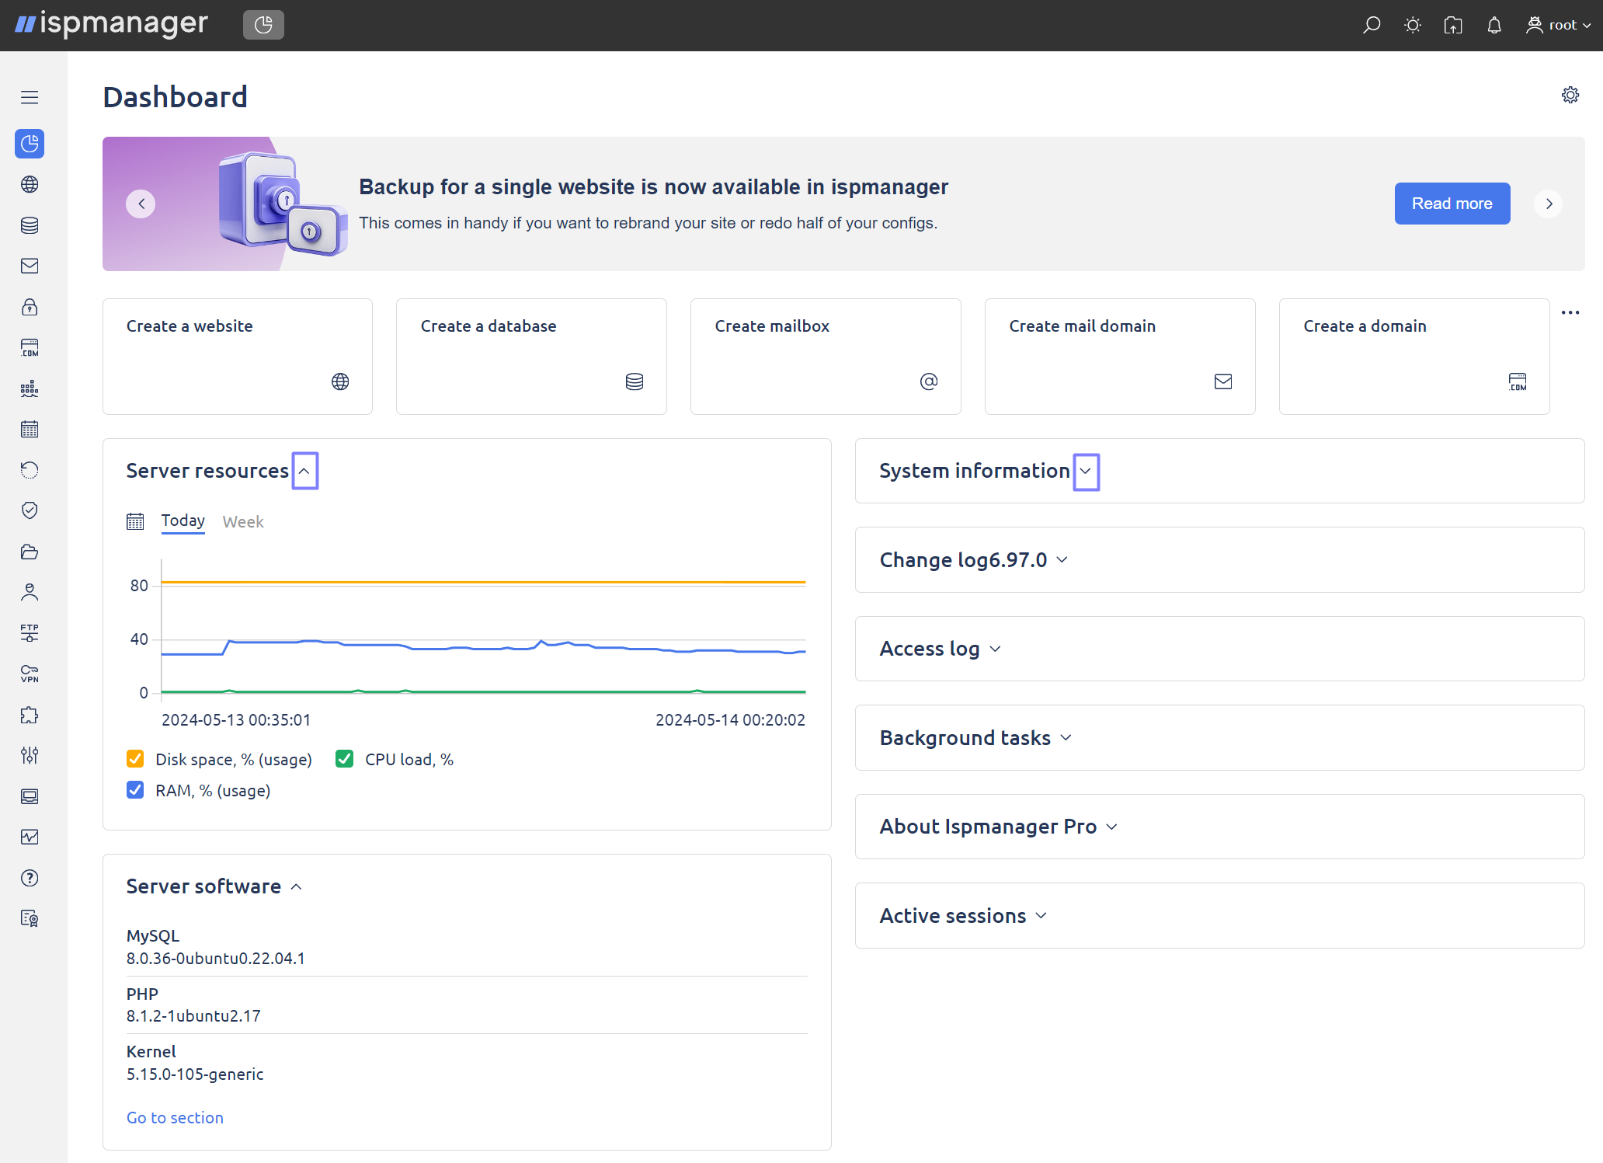Click the Create a website card
Screen dimensions: 1603x1163
tap(238, 357)
